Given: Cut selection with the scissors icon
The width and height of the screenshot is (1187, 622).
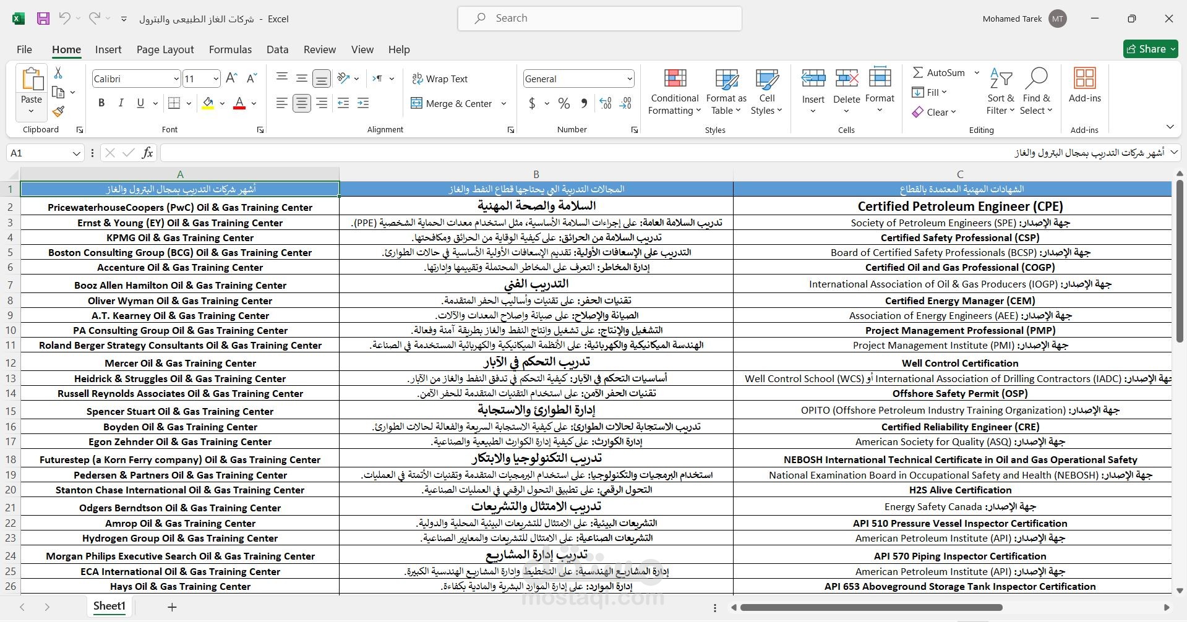Looking at the screenshot, I should pos(58,73).
